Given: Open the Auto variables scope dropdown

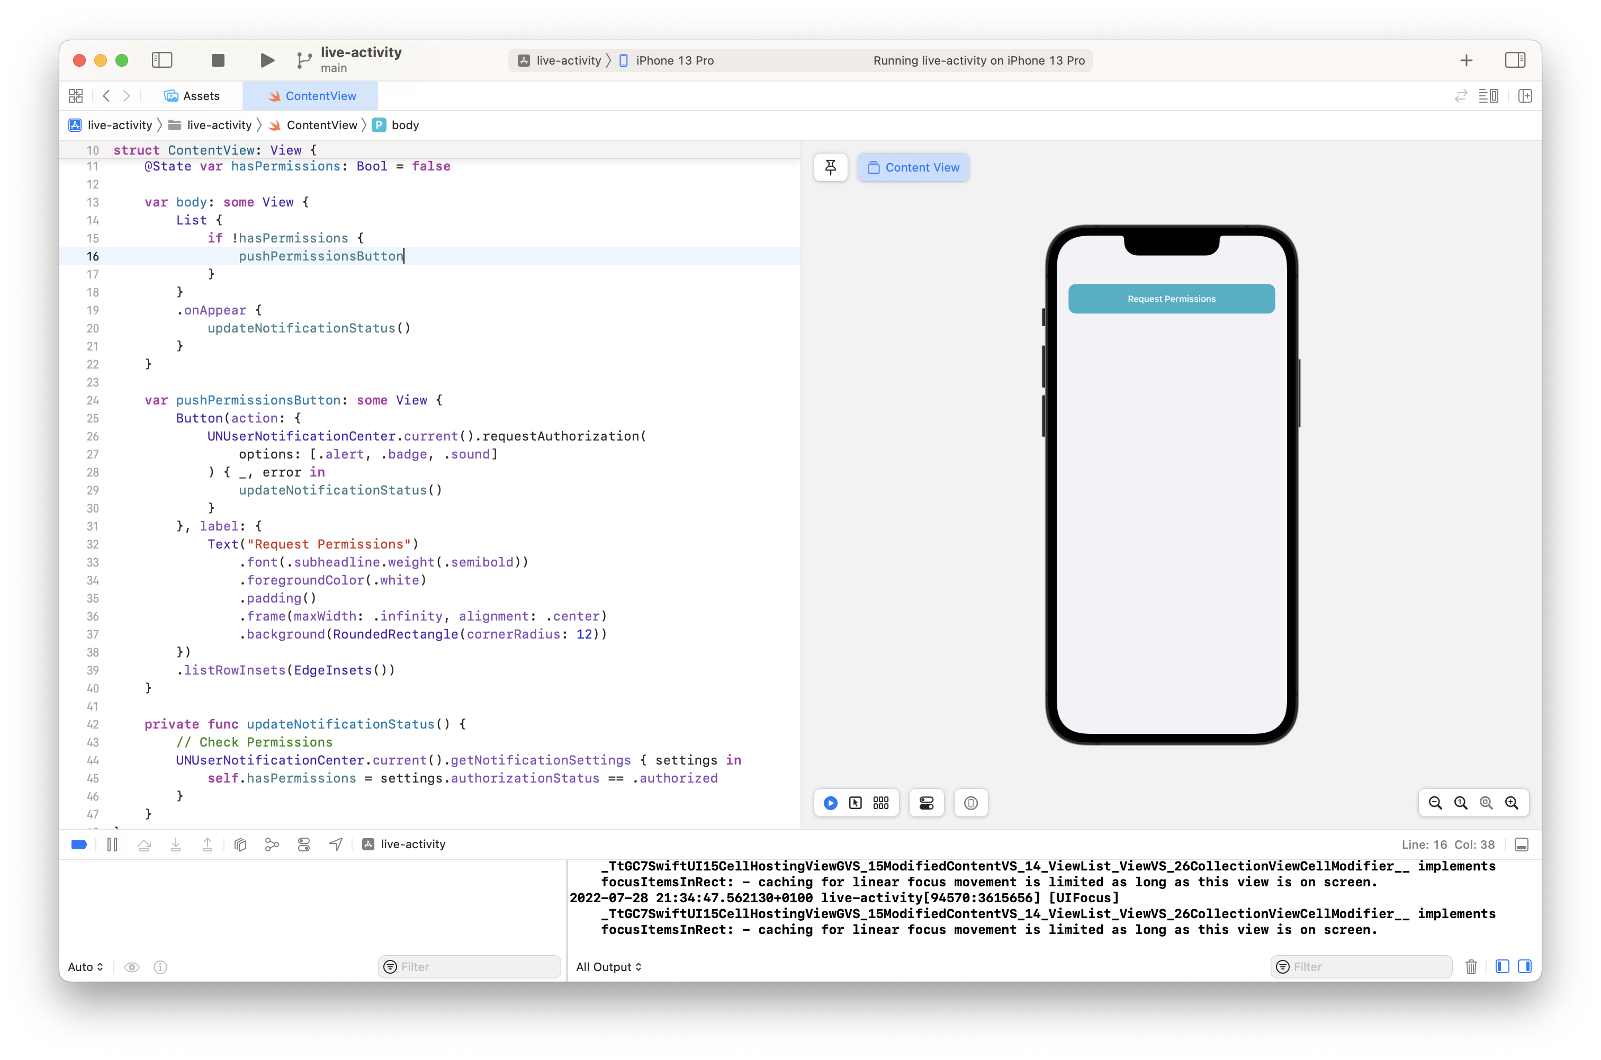Looking at the screenshot, I should pos(85,967).
